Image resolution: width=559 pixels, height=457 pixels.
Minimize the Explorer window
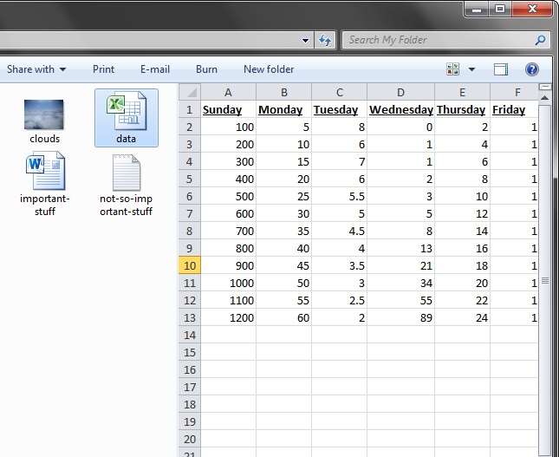(x=477, y=9)
